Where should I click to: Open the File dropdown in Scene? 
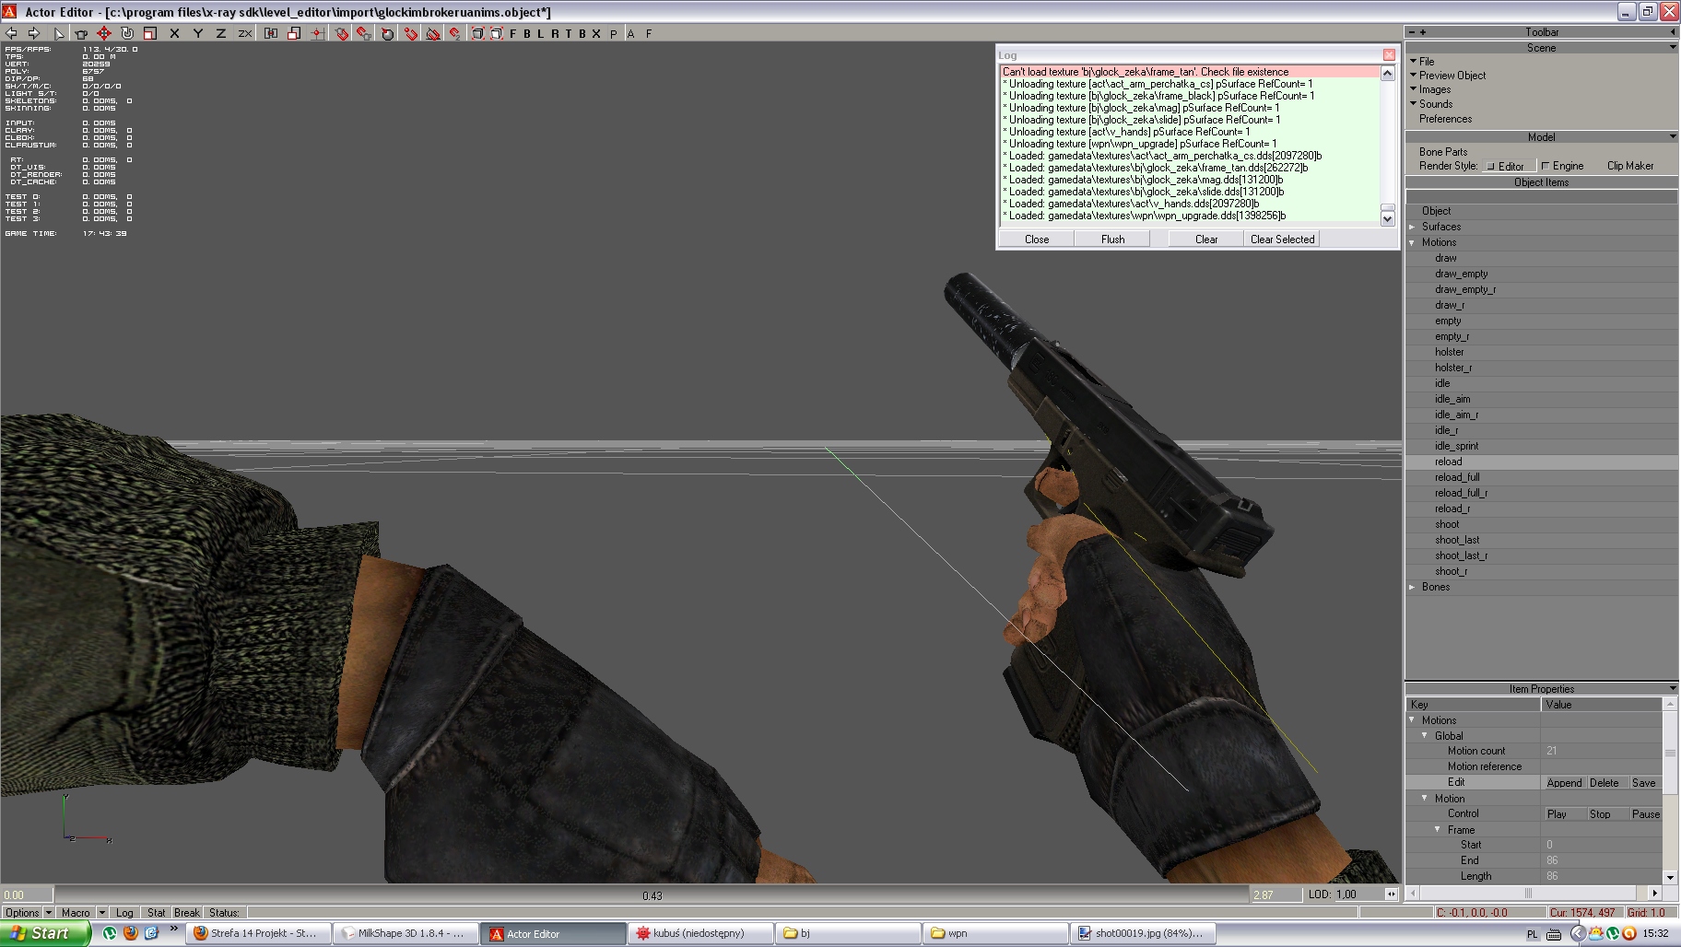pyautogui.click(x=1420, y=61)
